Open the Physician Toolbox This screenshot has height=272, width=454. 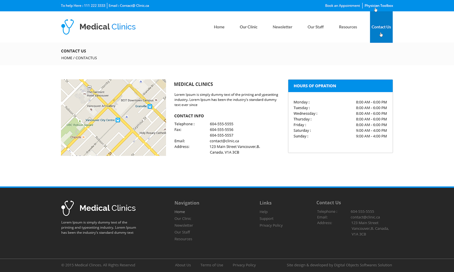coord(378,5)
